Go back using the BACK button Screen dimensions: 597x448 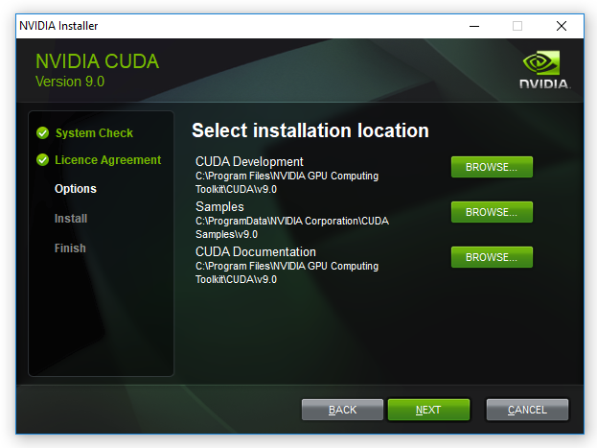click(342, 410)
